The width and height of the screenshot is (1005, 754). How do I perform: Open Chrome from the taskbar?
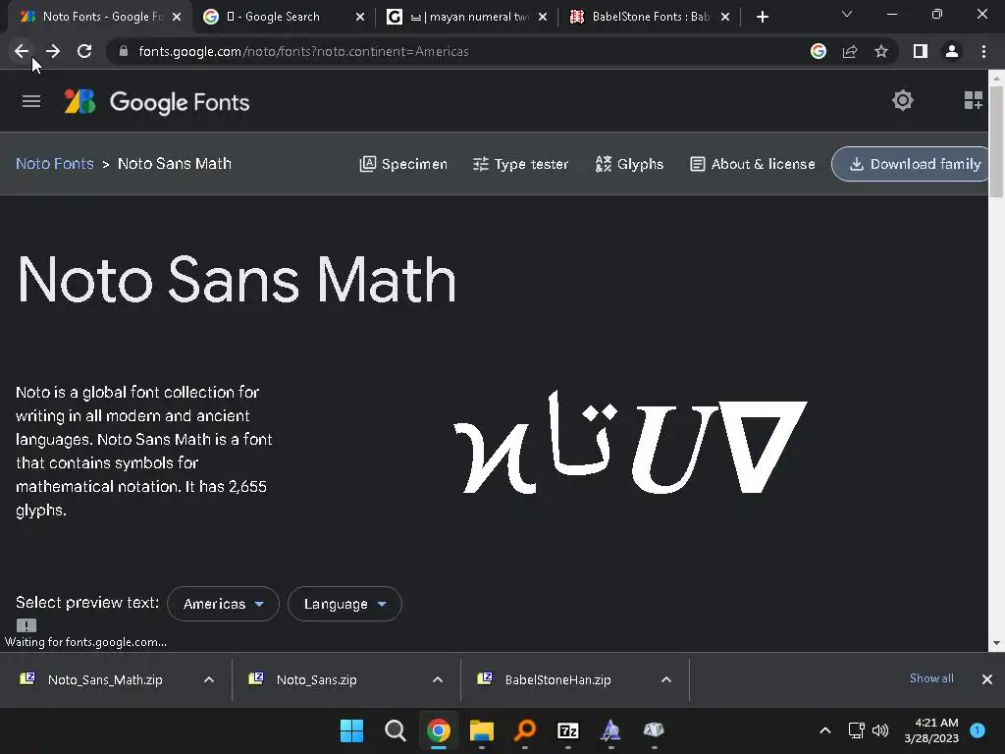(439, 730)
